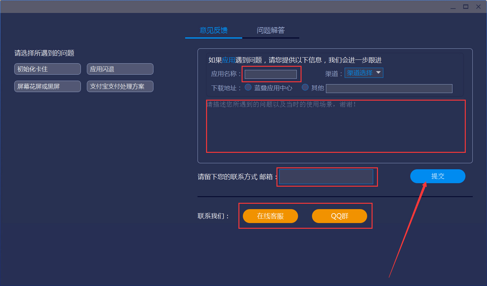Select the 蓝叠应用中心 download source
Screen dimensions: 487x286
[248, 87]
